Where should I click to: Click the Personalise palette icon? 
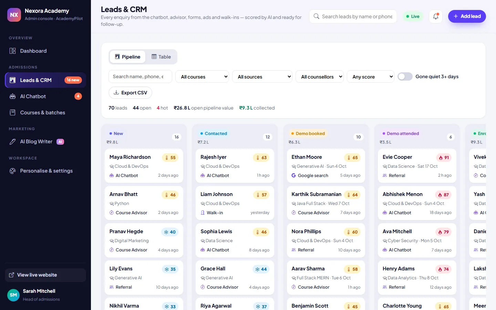(13, 171)
